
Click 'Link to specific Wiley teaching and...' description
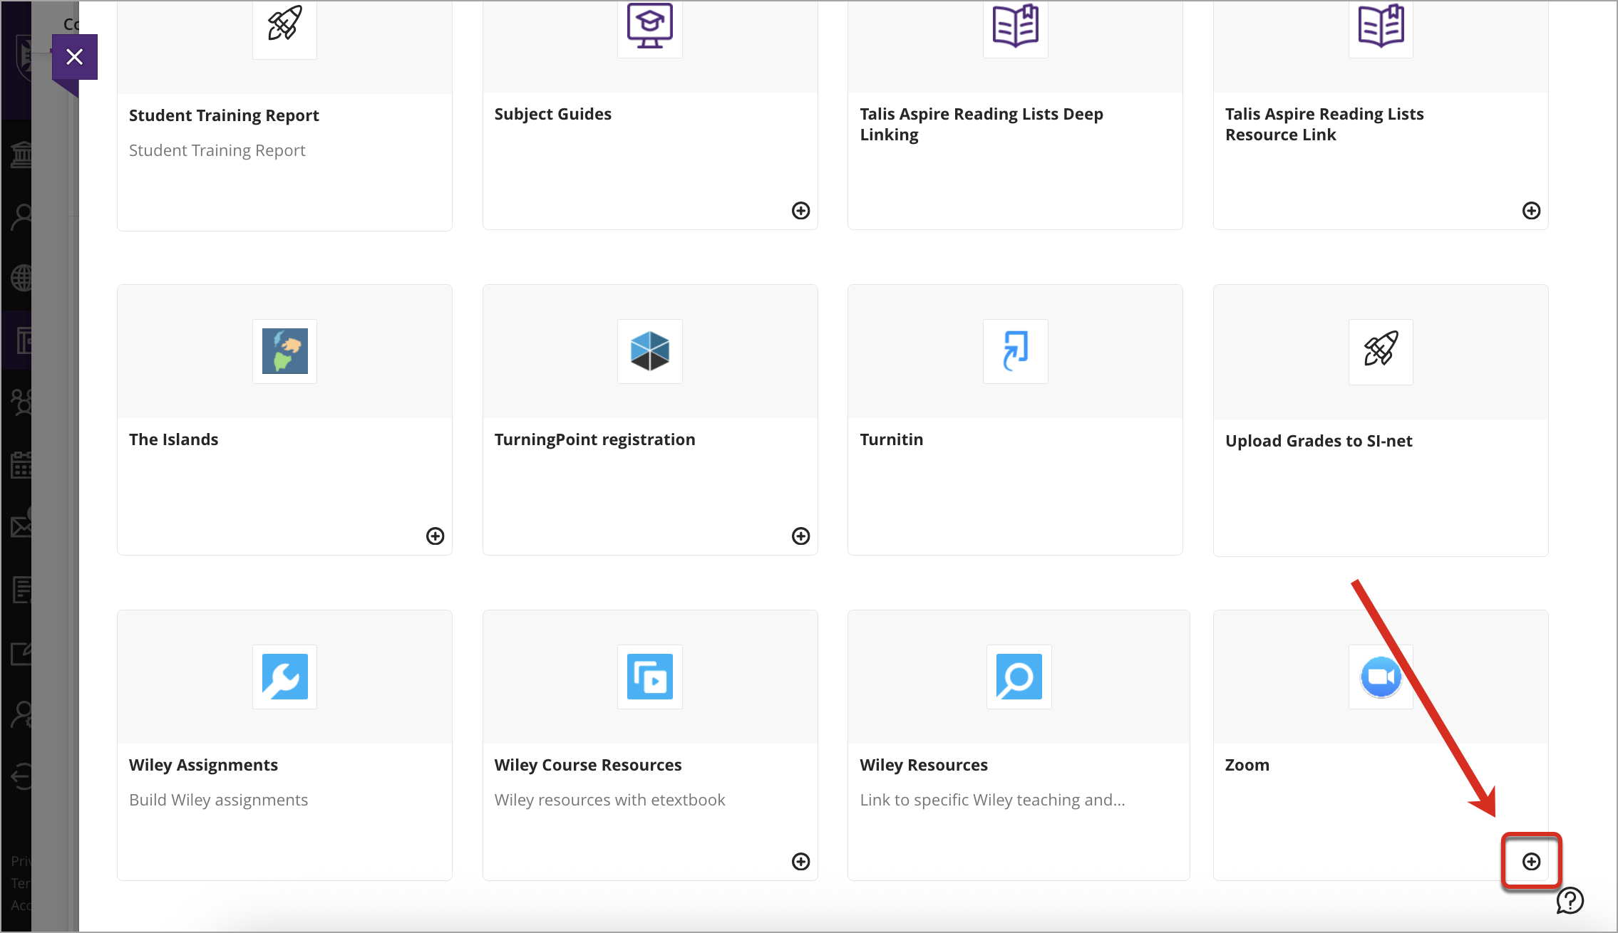click(x=992, y=800)
